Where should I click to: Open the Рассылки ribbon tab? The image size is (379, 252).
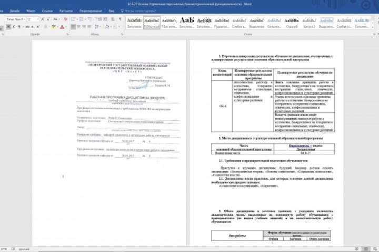66,11
